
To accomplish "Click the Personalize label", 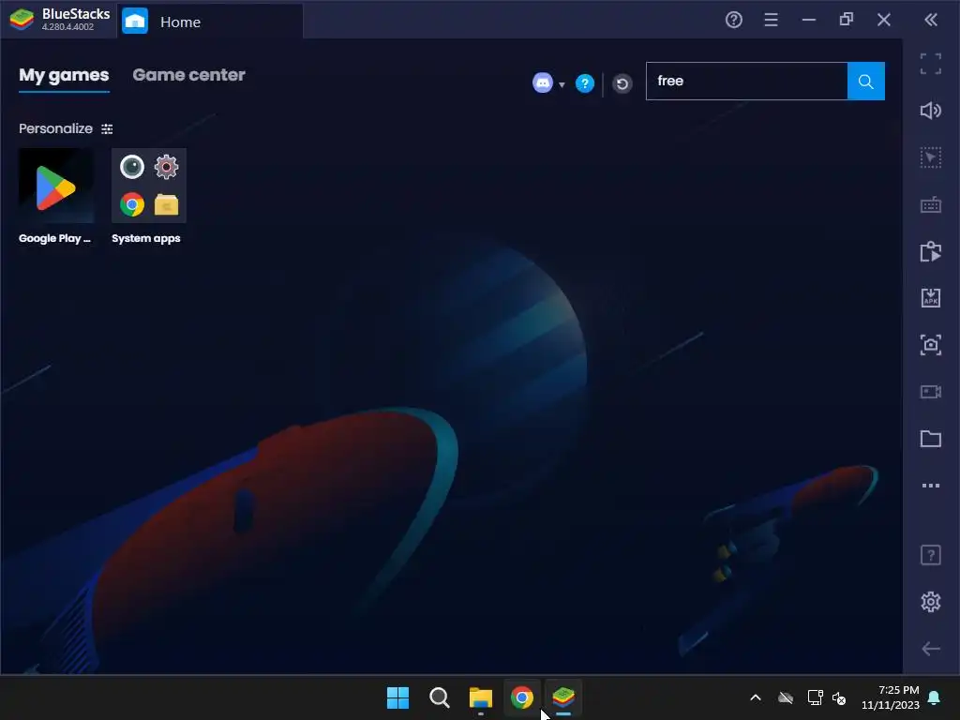I will pyautogui.click(x=55, y=128).
